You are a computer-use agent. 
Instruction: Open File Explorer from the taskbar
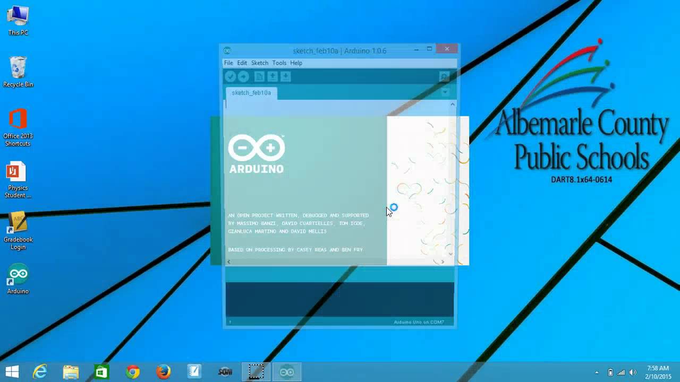tap(71, 372)
